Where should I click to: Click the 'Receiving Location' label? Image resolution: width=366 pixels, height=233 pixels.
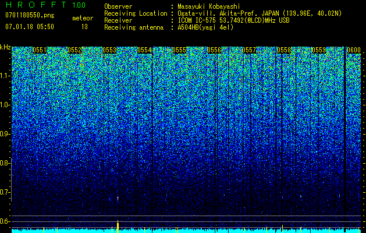(136, 13)
